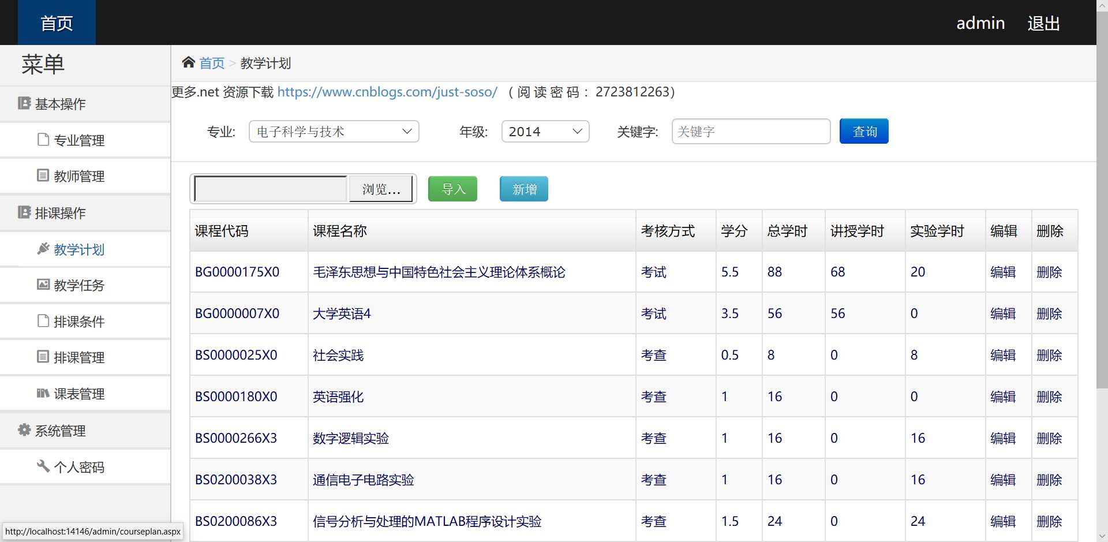This screenshot has height=542, width=1108.
Task: Click course code BS0000266X3
Action: [x=236, y=438]
